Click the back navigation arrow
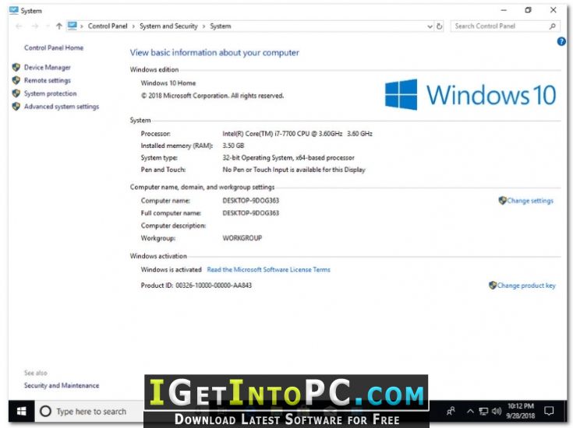Viewport: 573px width, 428px height. click(x=19, y=26)
